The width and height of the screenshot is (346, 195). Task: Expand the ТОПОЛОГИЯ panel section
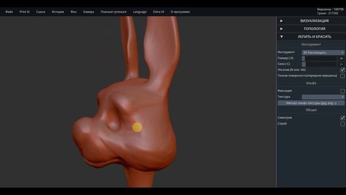311,29
